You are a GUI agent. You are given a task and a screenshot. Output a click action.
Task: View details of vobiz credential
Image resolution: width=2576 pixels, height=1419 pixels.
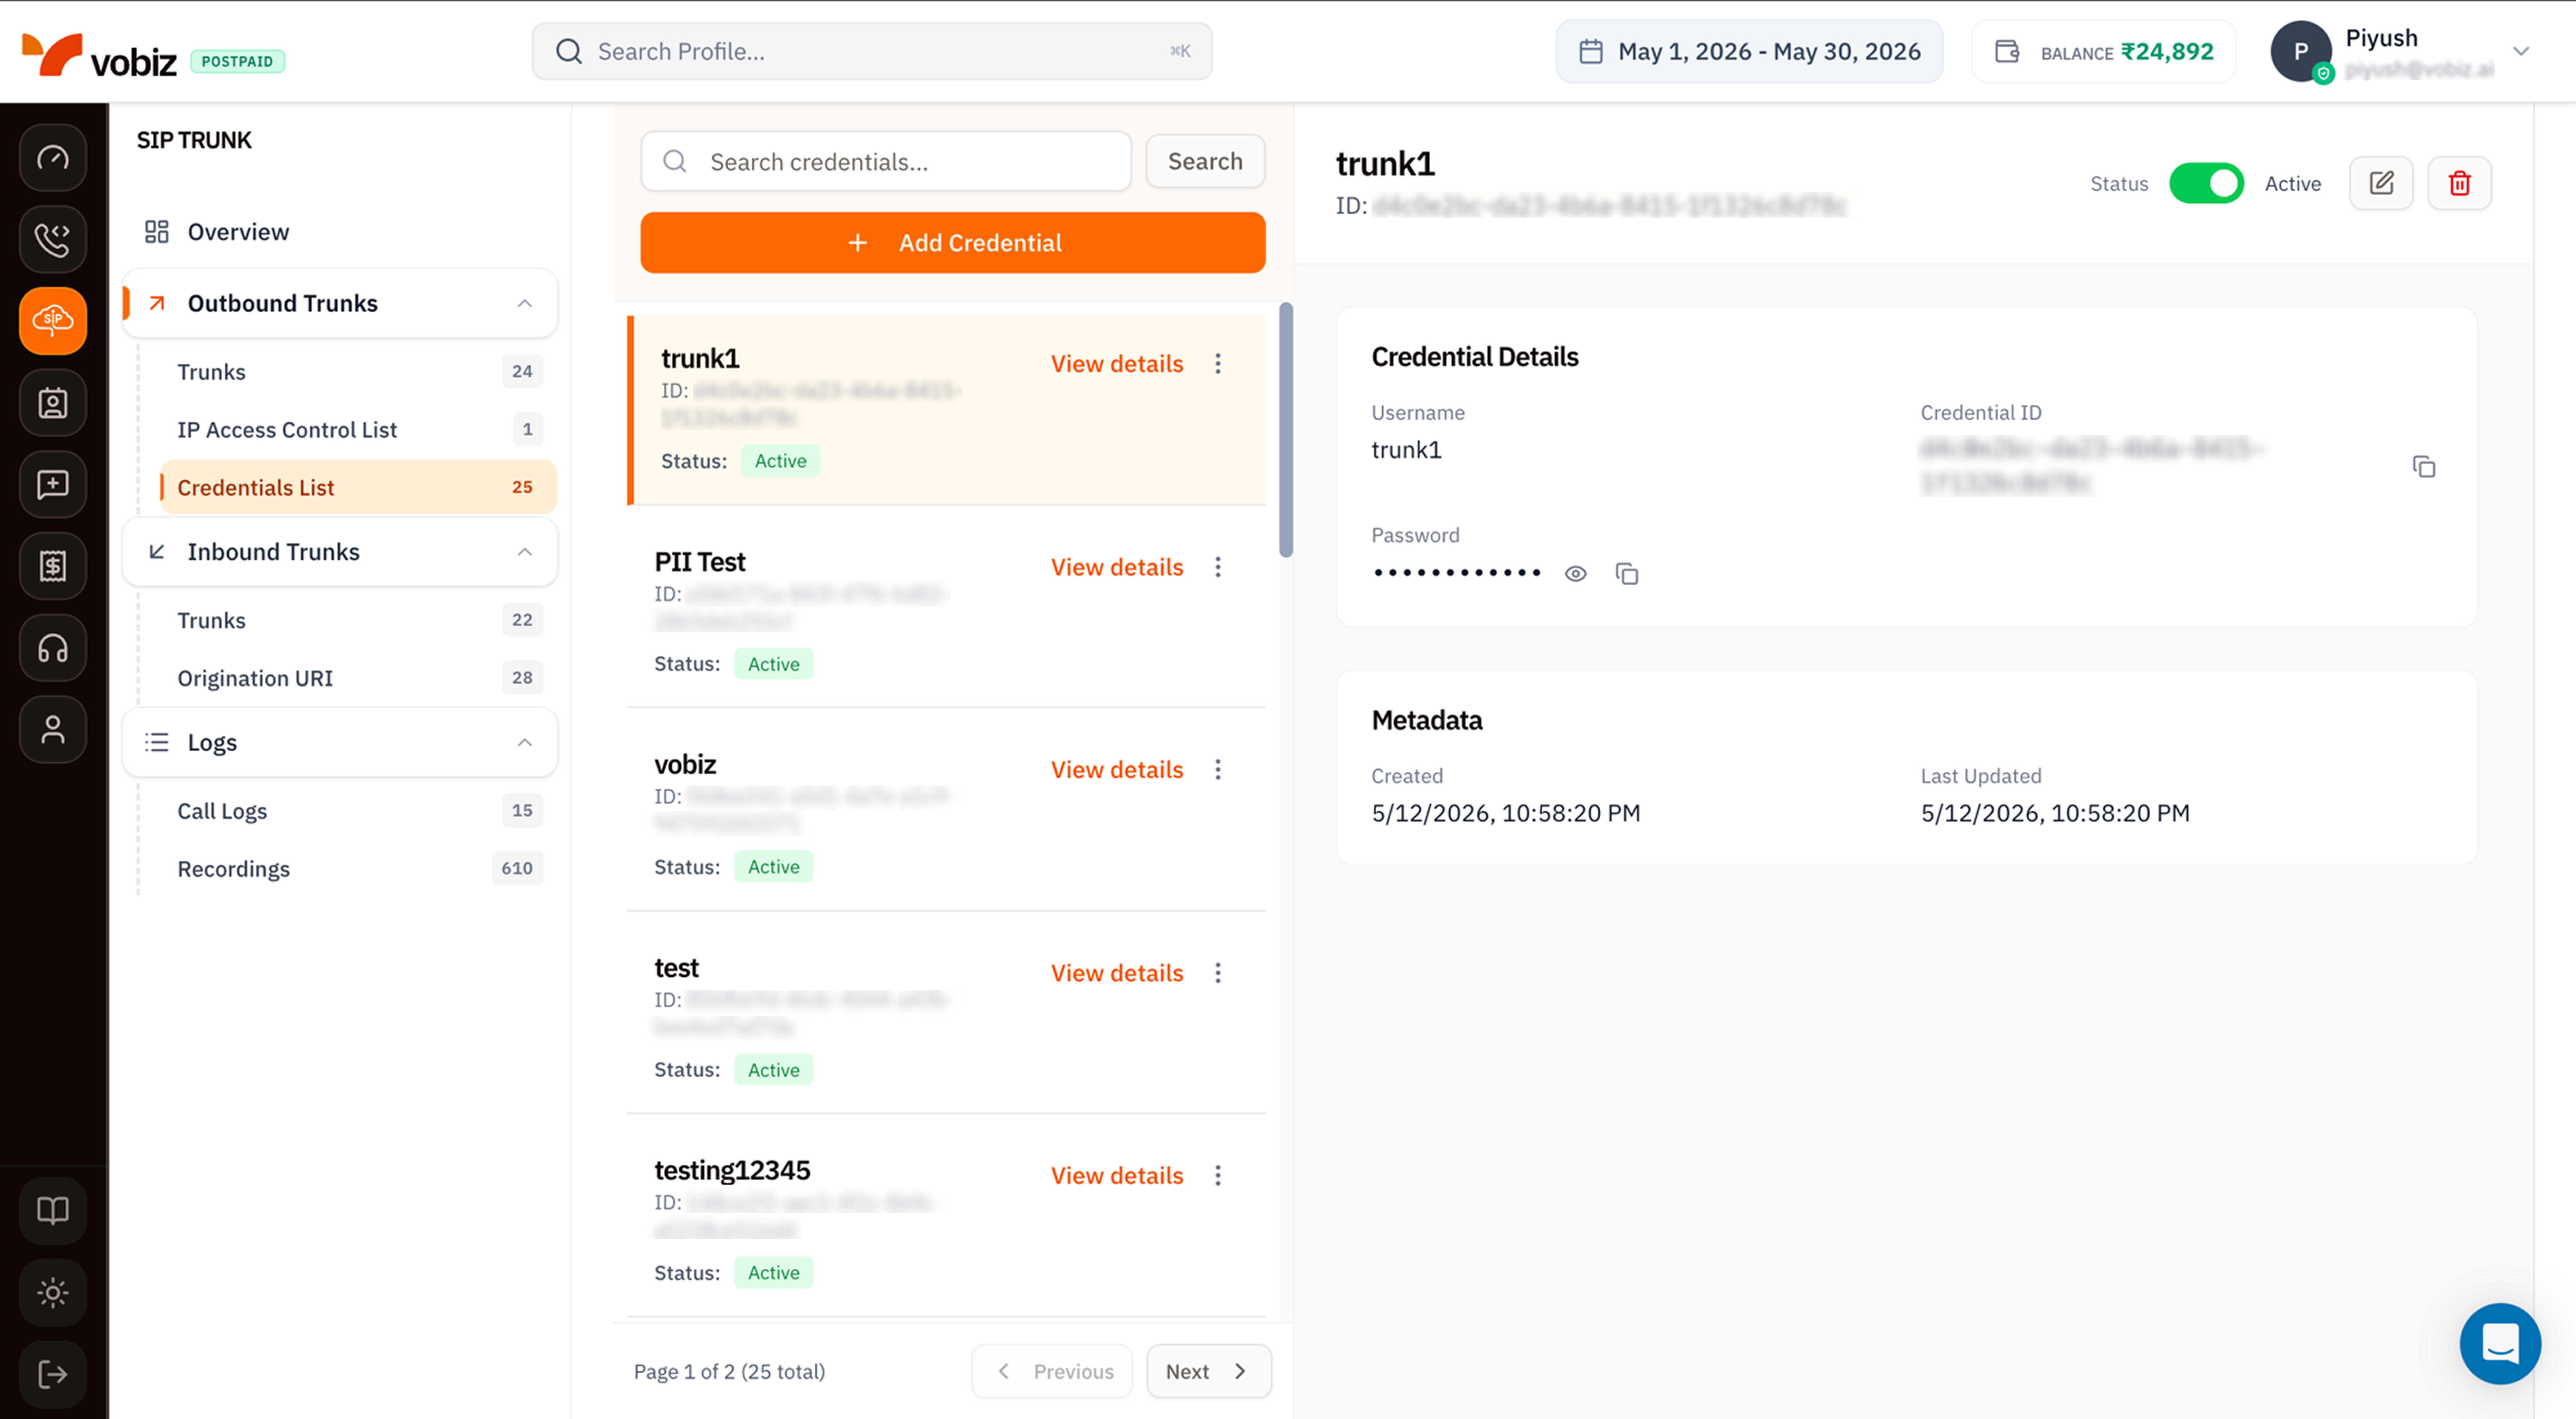click(1117, 770)
